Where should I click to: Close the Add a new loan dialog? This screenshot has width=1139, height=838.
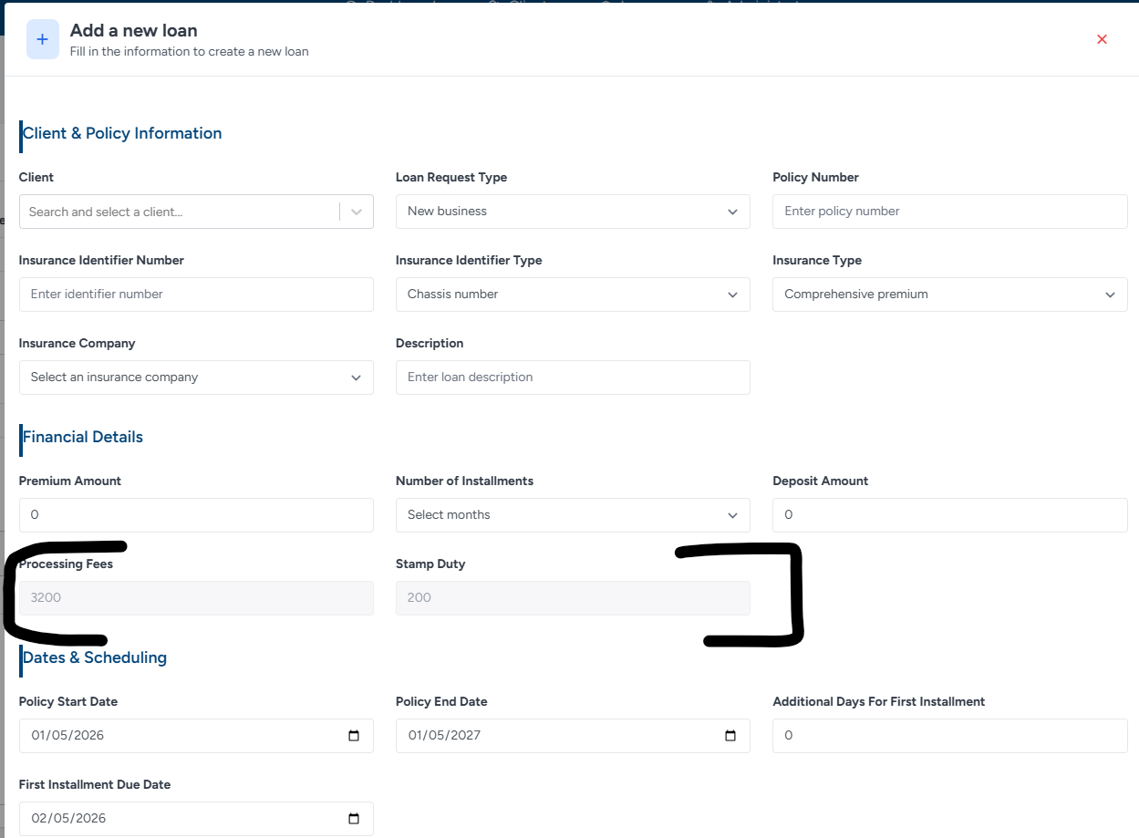1102,39
